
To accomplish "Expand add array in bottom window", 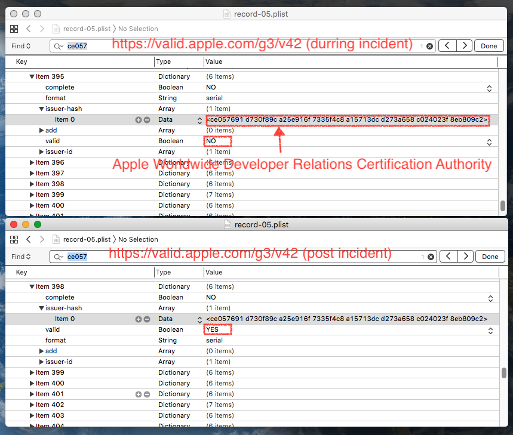I will (41, 351).
